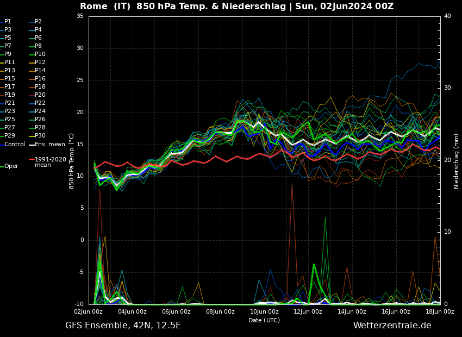Select the 1991-2020 mean legend entry
This screenshot has height=337, width=462.
pos(50,162)
